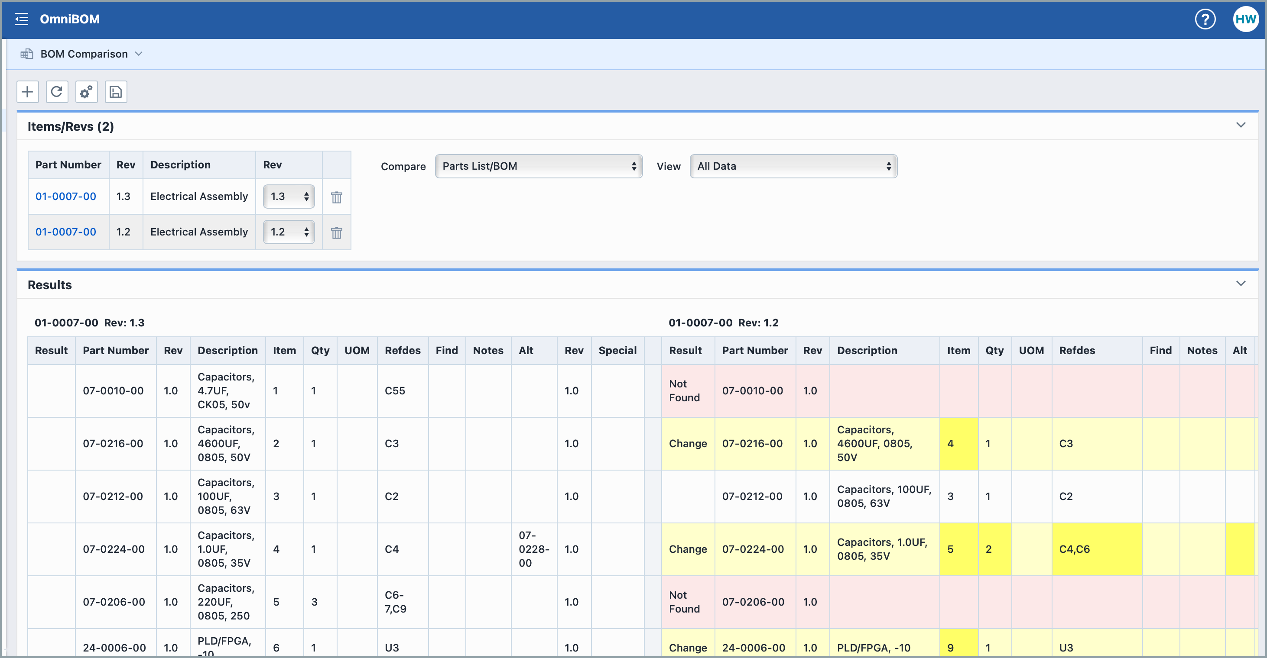This screenshot has height=658, width=1267.
Task: Open the HW user avatar menu
Action: (x=1245, y=19)
